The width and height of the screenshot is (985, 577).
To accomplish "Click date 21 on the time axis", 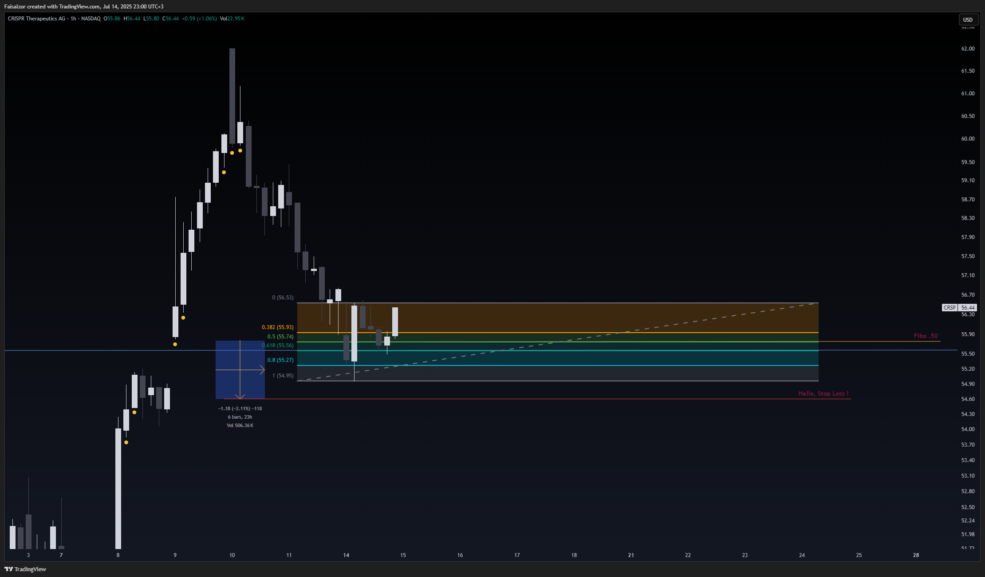I will 631,555.
